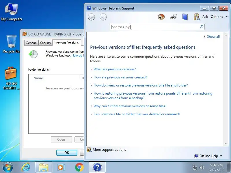The width and height of the screenshot is (231, 173).
Task: Close the Windows Help and Support window
Action: click(223, 8)
